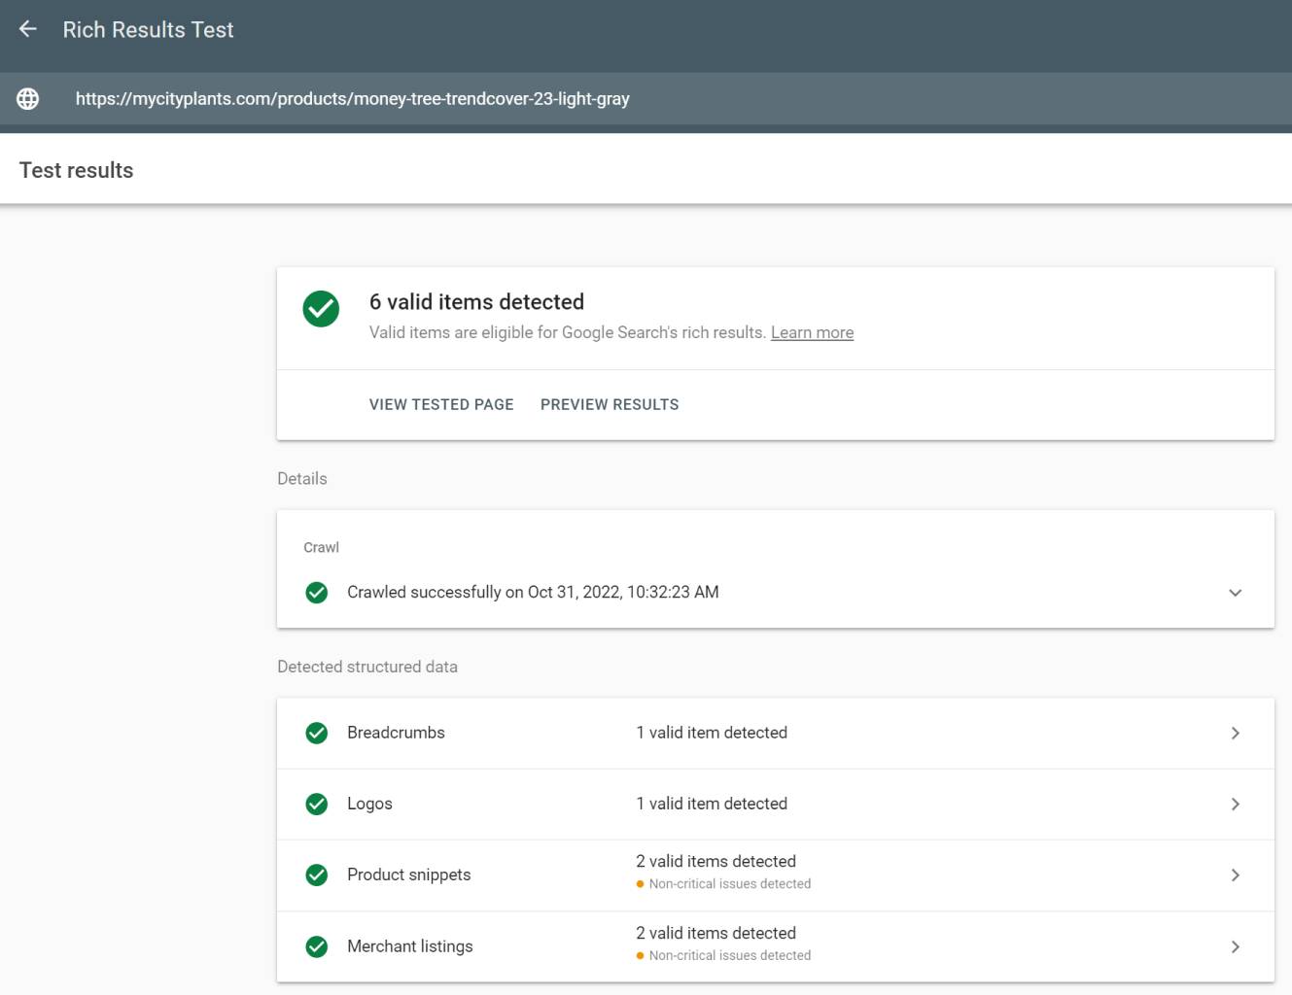Click the VIEW TESTED PAGE button
Image resolution: width=1292 pixels, height=995 pixels.
click(441, 404)
